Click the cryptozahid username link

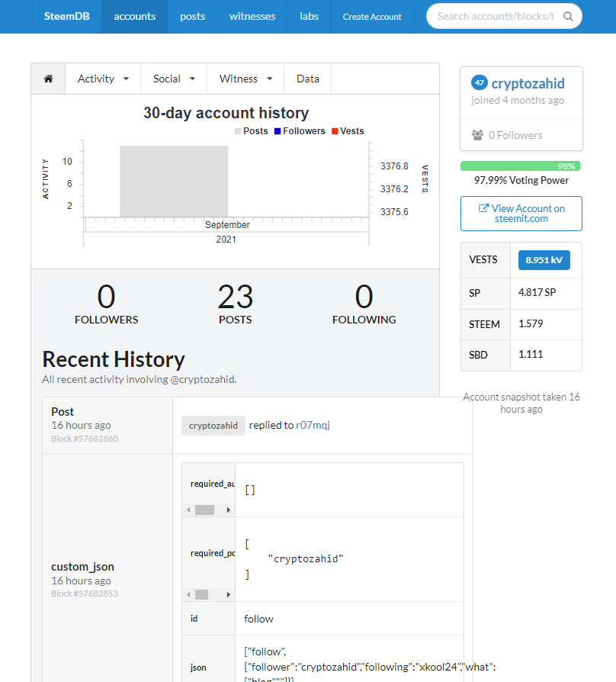pos(528,83)
